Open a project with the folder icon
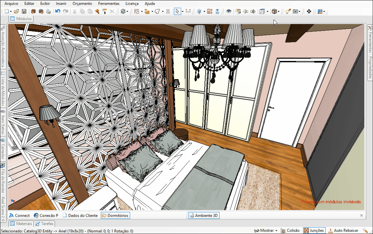 [16, 11]
